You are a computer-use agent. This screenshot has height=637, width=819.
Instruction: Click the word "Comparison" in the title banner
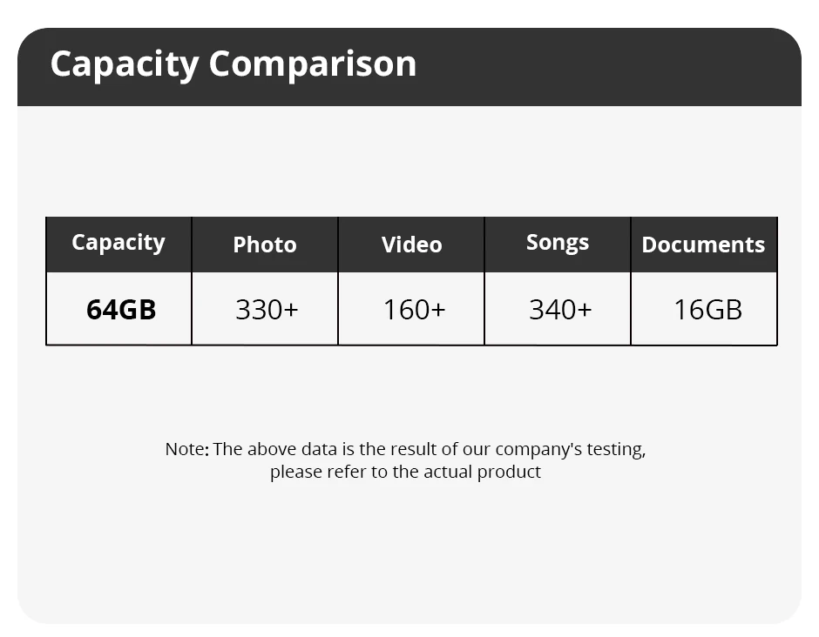pos(312,64)
